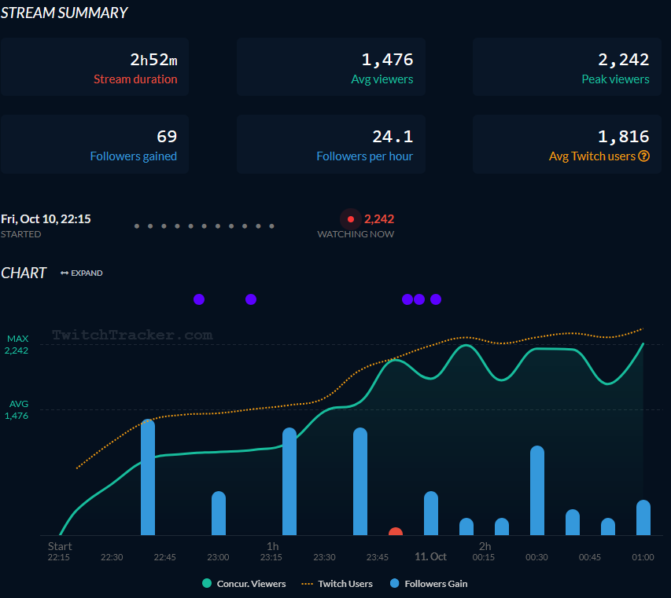Image resolution: width=671 pixels, height=598 pixels.
Task: Click the Avg viewers label
Action: click(x=382, y=79)
